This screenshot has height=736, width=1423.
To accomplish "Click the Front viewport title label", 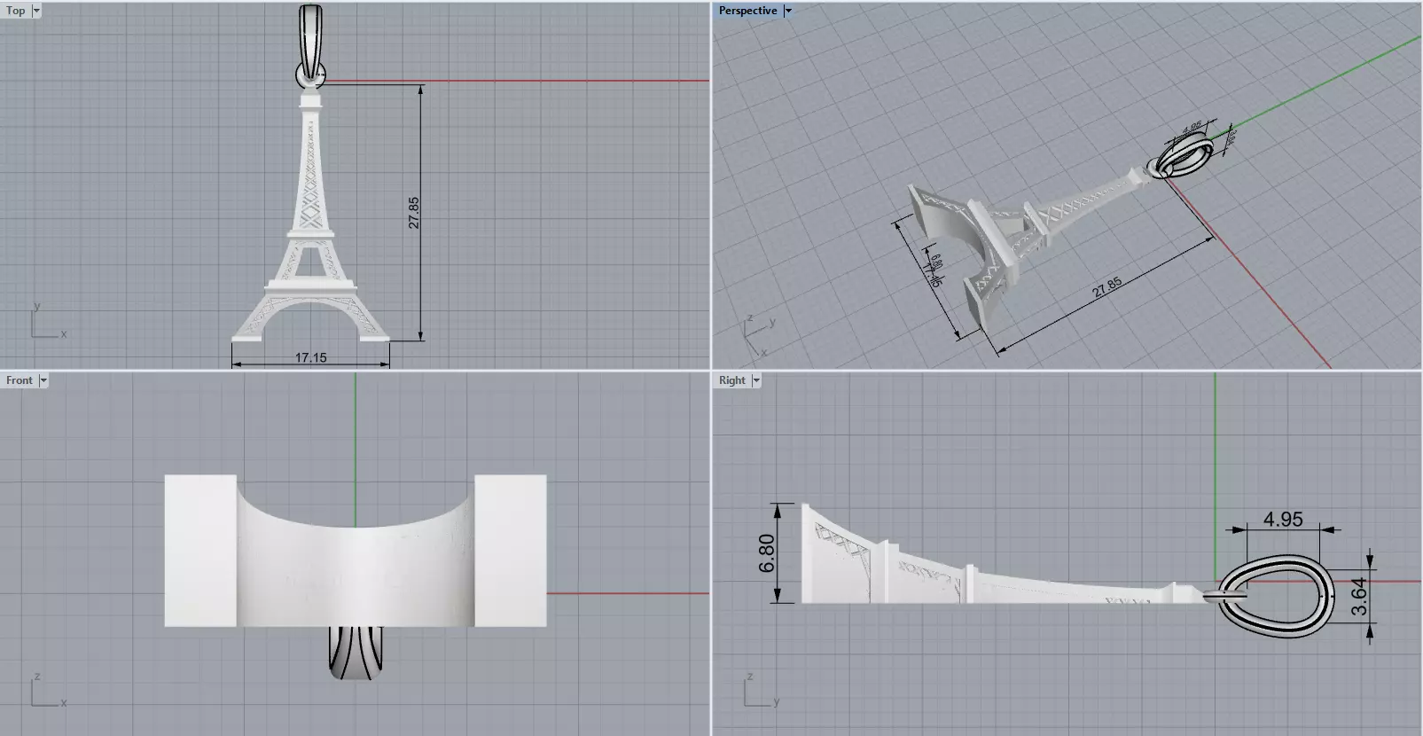I will click(20, 380).
